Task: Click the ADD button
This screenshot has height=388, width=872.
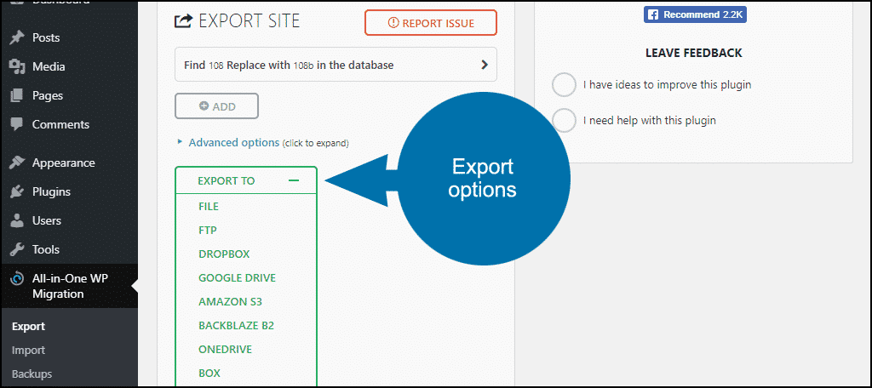Action: (x=216, y=106)
